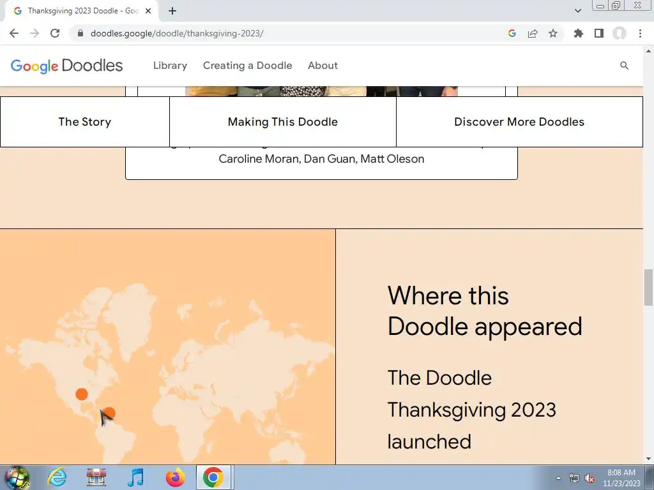Click the orange map dot over Mexico
The image size is (654, 490).
(82, 394)
